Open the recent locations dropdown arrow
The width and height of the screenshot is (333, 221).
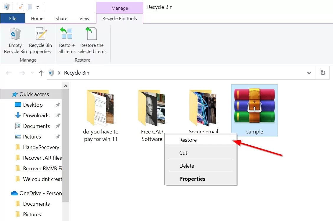coord(32,73)
